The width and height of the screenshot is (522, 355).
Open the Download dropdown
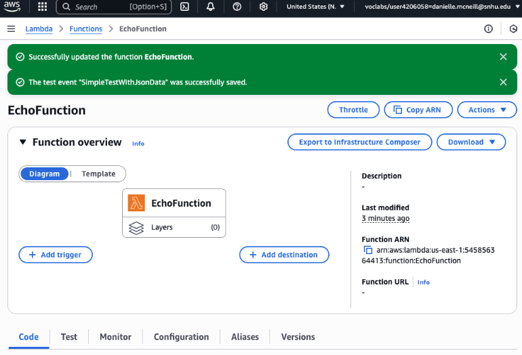click(471, 142)
